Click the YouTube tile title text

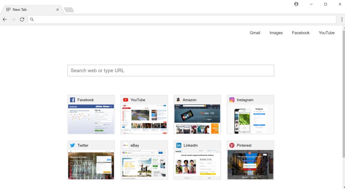pos(138,100)
